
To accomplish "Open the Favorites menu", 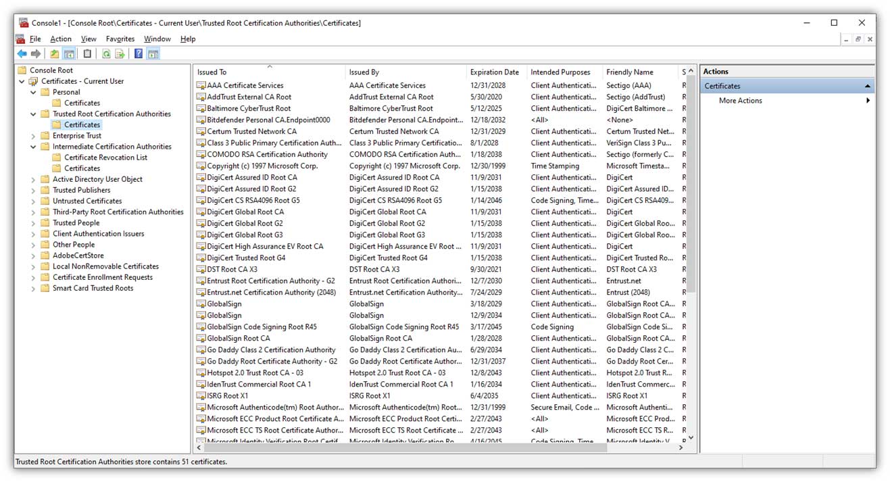I will point(120,39).
